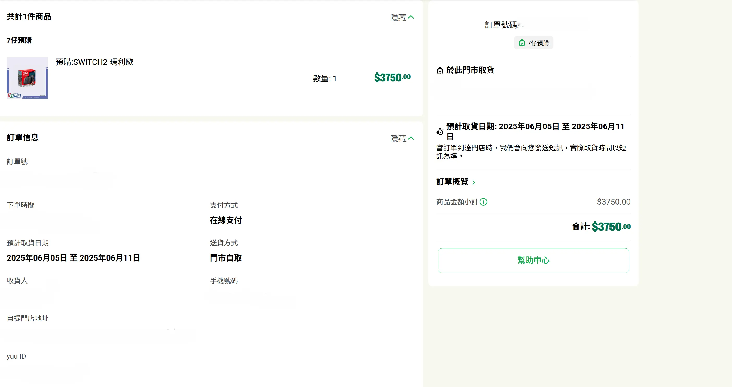Click the 於此門市取貨 heading
The image size is (732, 387).
tap(470, 70)
